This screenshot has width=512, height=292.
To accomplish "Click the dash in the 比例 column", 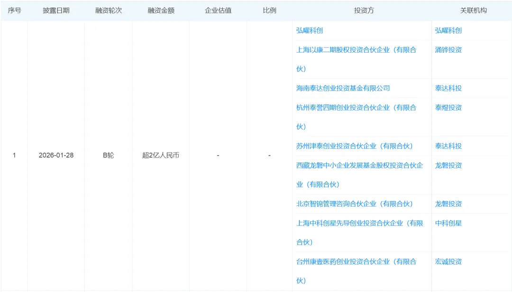I will point(269,155).
